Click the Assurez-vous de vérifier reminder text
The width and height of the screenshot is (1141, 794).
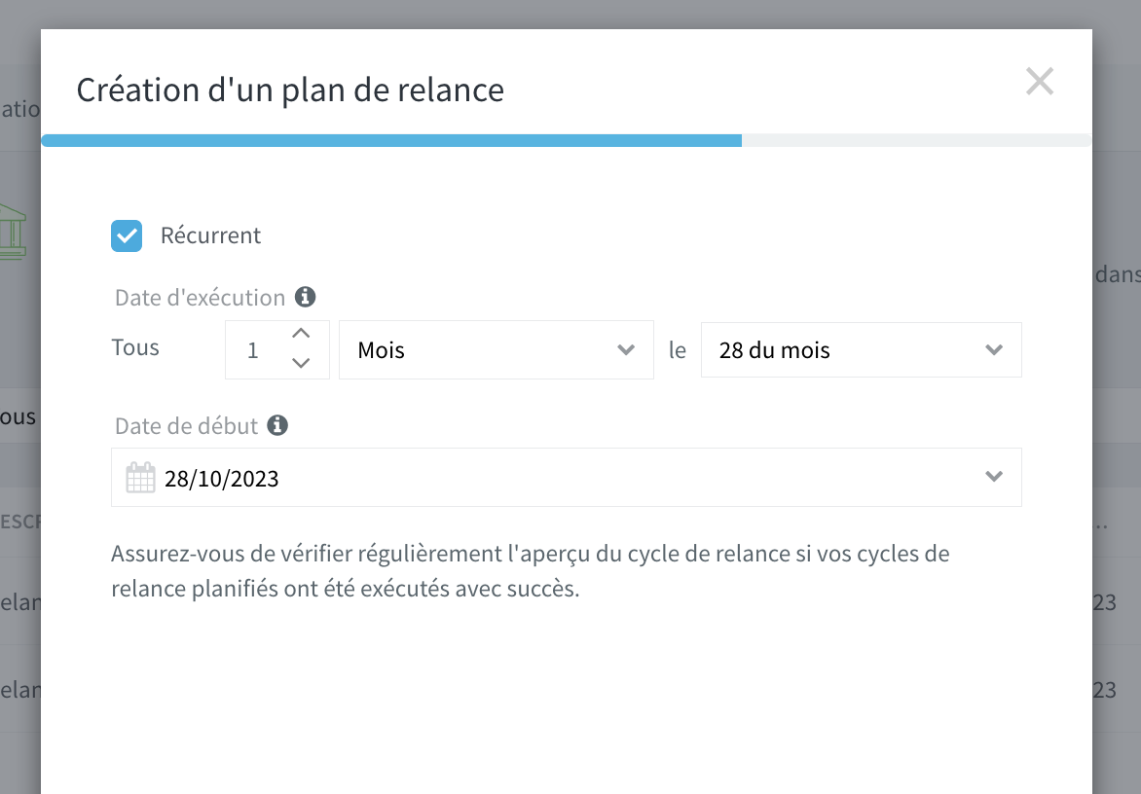(x=530, y=571)
